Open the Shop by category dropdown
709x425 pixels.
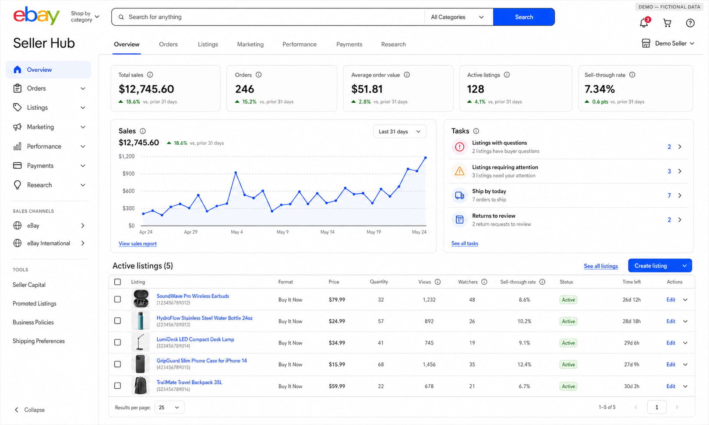pyautogui.click(x=85, y=17)
